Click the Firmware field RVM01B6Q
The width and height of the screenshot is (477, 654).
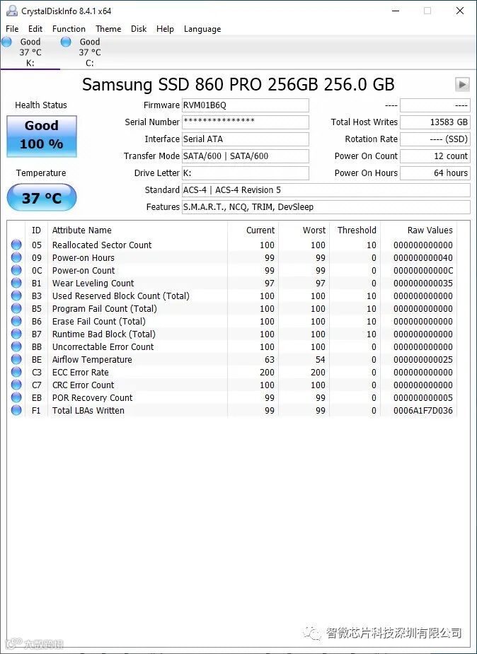[x=246, y=105]
